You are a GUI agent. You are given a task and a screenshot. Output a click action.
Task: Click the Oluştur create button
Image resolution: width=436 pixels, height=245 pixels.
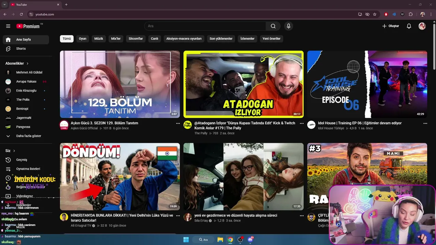coord(390,26)
